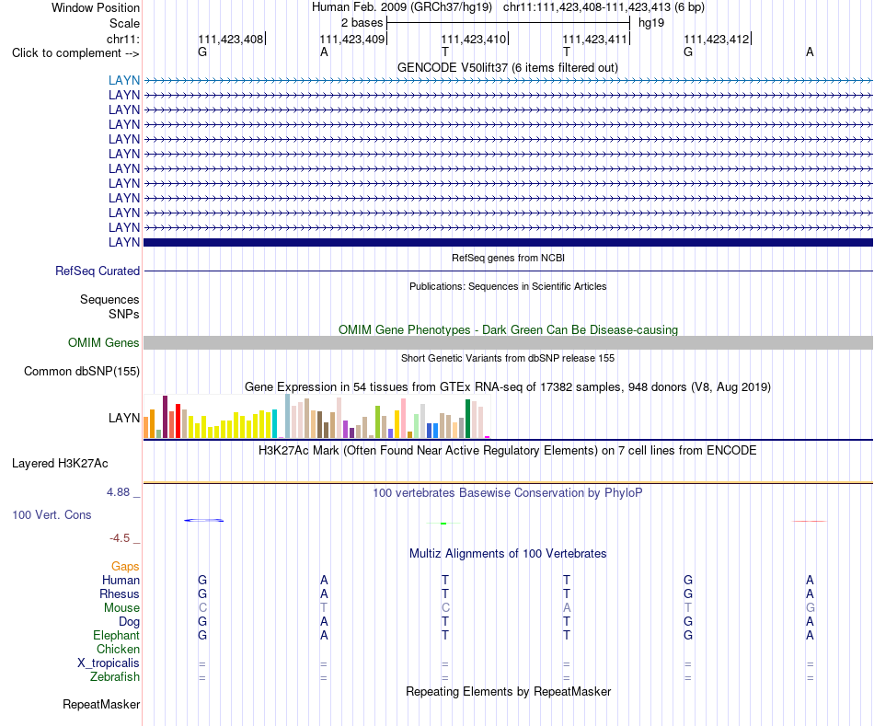
Task: Click the 'Elephant' alignment row label
Action: click(116, 636)
